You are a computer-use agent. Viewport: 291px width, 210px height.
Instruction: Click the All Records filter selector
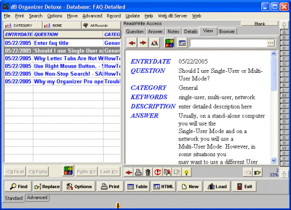(101, 25)
